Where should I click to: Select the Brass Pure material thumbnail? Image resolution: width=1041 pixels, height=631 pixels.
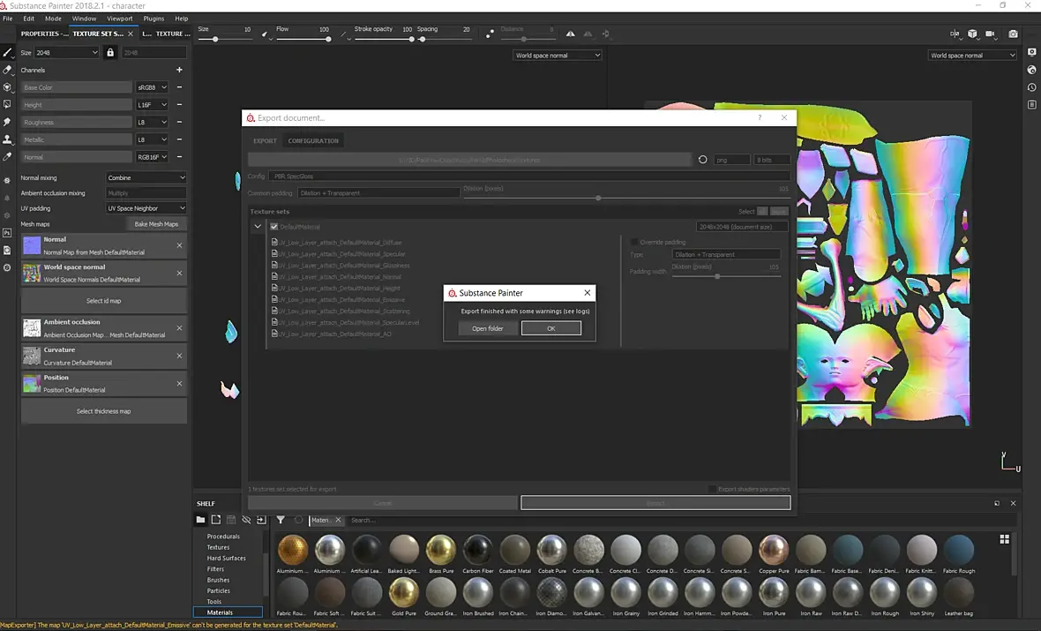(x=441, y=550)
